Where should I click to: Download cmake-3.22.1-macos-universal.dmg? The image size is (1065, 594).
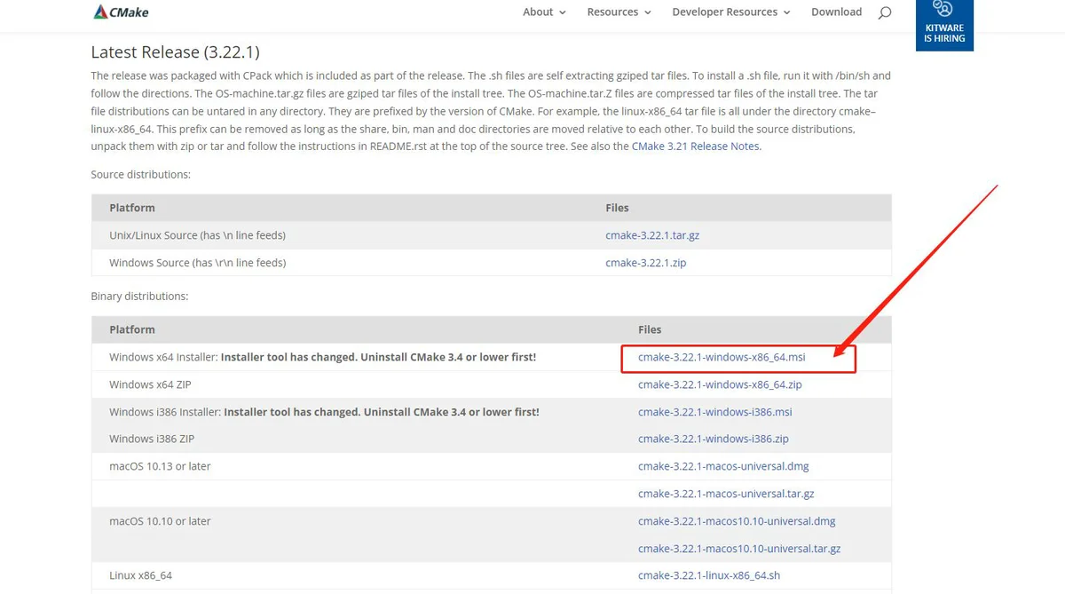[x=723, y=466]
